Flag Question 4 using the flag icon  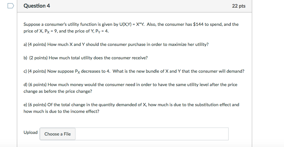[11, 6]
